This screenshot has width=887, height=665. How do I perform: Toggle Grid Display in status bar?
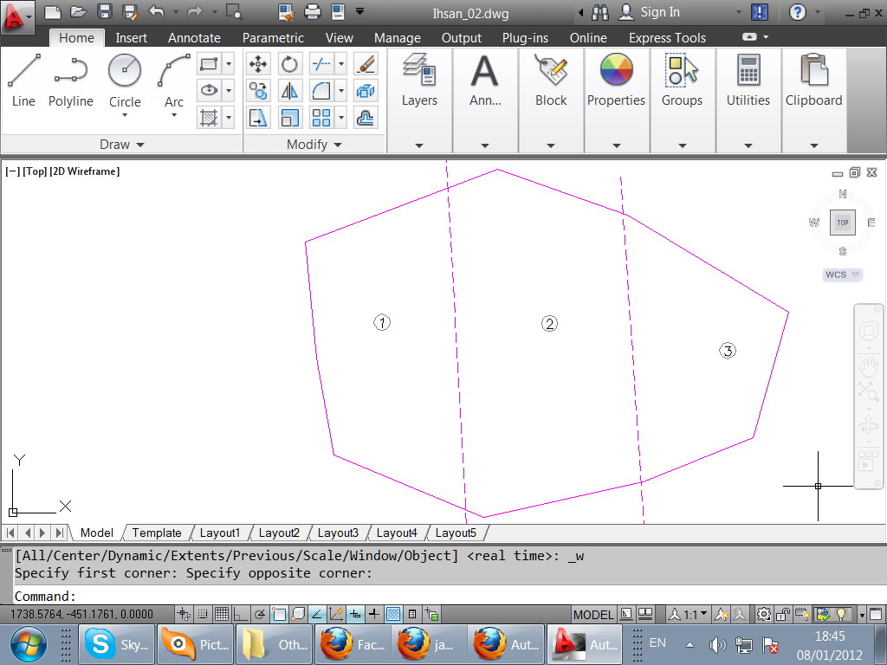pyautogui.click(x=222, y=615)
